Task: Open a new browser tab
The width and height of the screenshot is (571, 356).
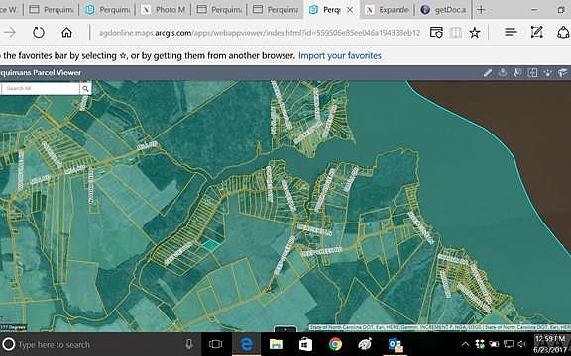Action: [x=481, y=10]
